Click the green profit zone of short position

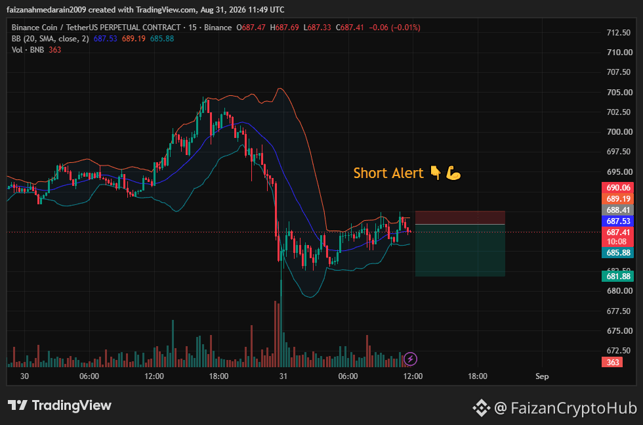coord(460,250)
